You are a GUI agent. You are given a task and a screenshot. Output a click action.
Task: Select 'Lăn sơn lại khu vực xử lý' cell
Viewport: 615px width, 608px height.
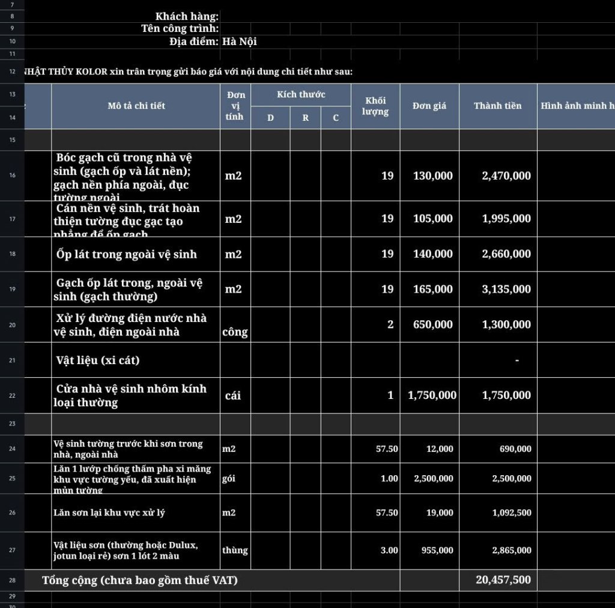(x=136, y=512)
